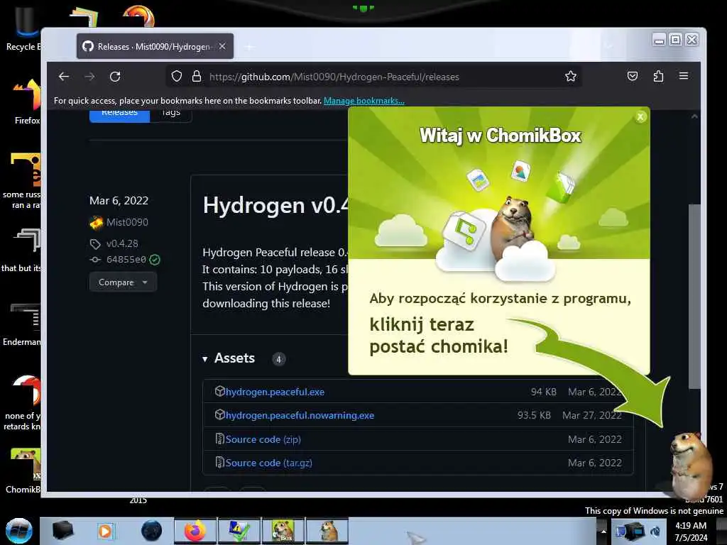Click the browser page vertical scrollbar
Image resolution: width=727 pixels, height=545 pixels.
pos(694,297)
